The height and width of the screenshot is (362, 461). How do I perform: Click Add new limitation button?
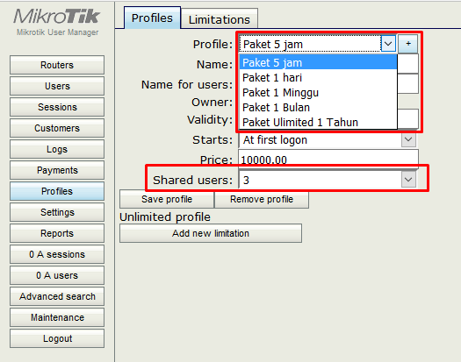[211, 233]
